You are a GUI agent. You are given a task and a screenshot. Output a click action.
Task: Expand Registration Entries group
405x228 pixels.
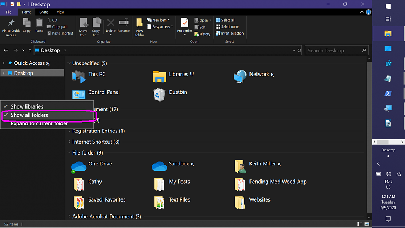click(69, 131)
